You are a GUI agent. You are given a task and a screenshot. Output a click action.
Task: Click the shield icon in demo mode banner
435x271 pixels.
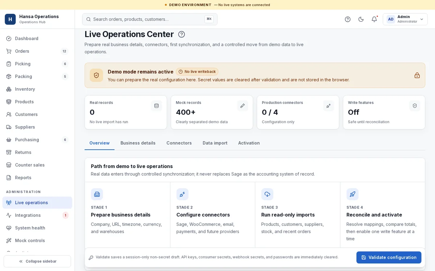point(96,75)
